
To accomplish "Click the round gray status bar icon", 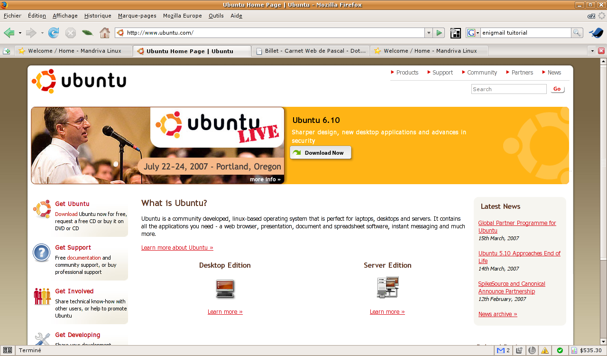I will (532, 350).
